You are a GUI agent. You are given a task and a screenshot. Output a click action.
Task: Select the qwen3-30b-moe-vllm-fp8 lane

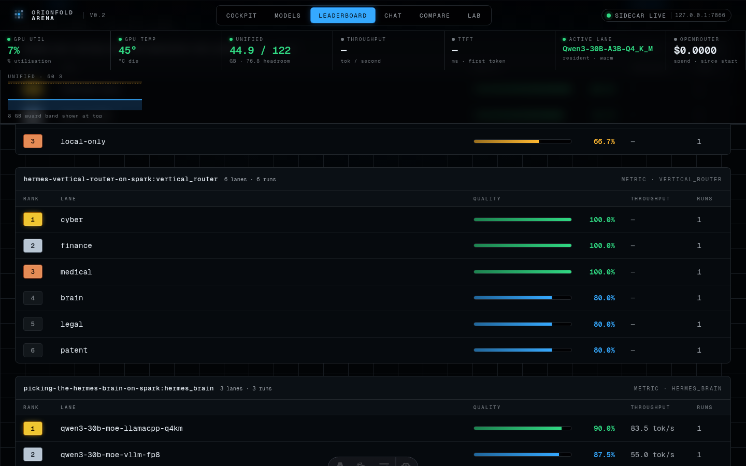click(x=373, y=454)
